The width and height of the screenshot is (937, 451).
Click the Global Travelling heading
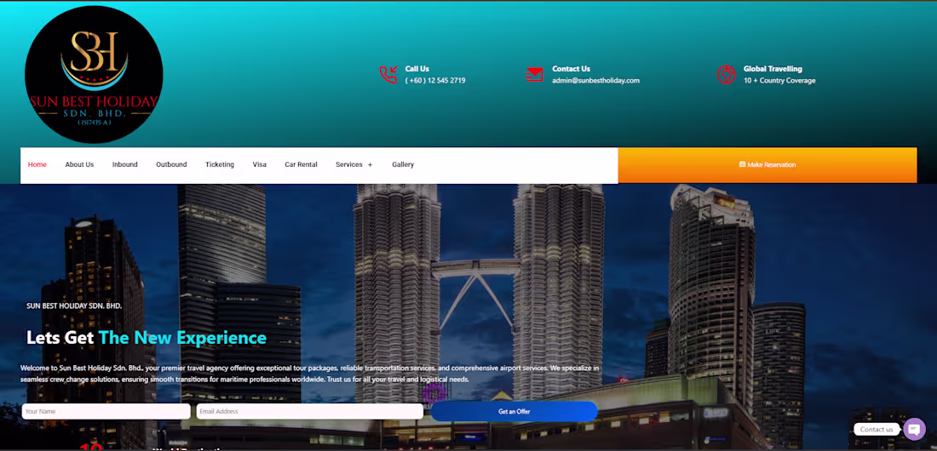[773, 69]
